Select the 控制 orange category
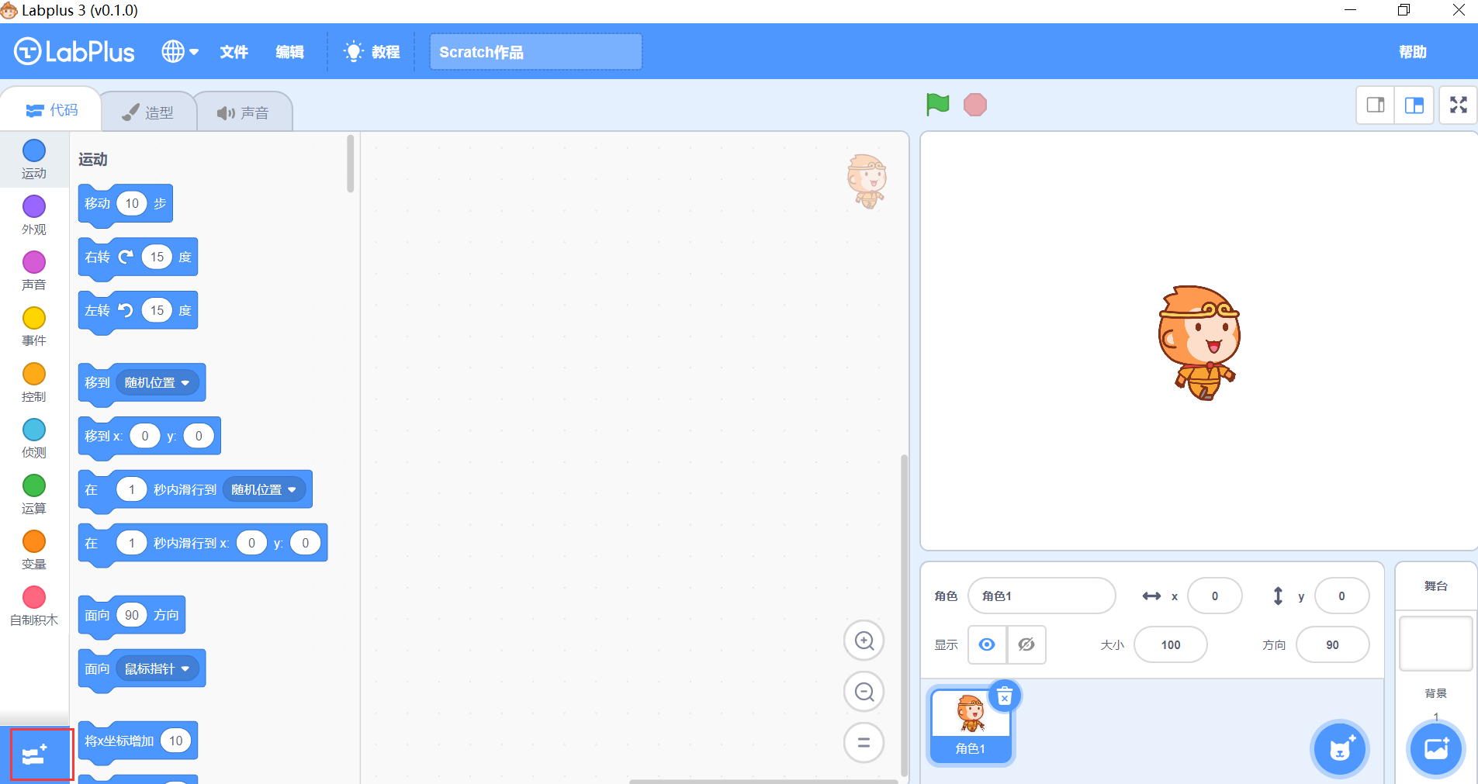This screenshot has width=1478, height=784. [x=34, y=374]
